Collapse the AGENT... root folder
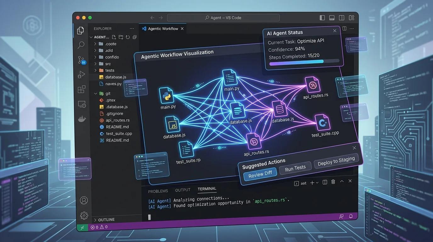 click(x=91, y=37)
